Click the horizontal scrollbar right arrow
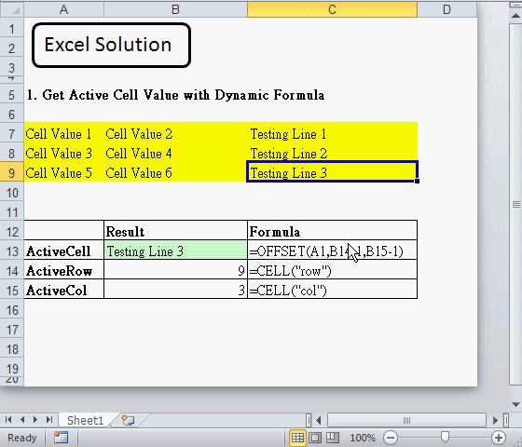 [x=495, y=420]
